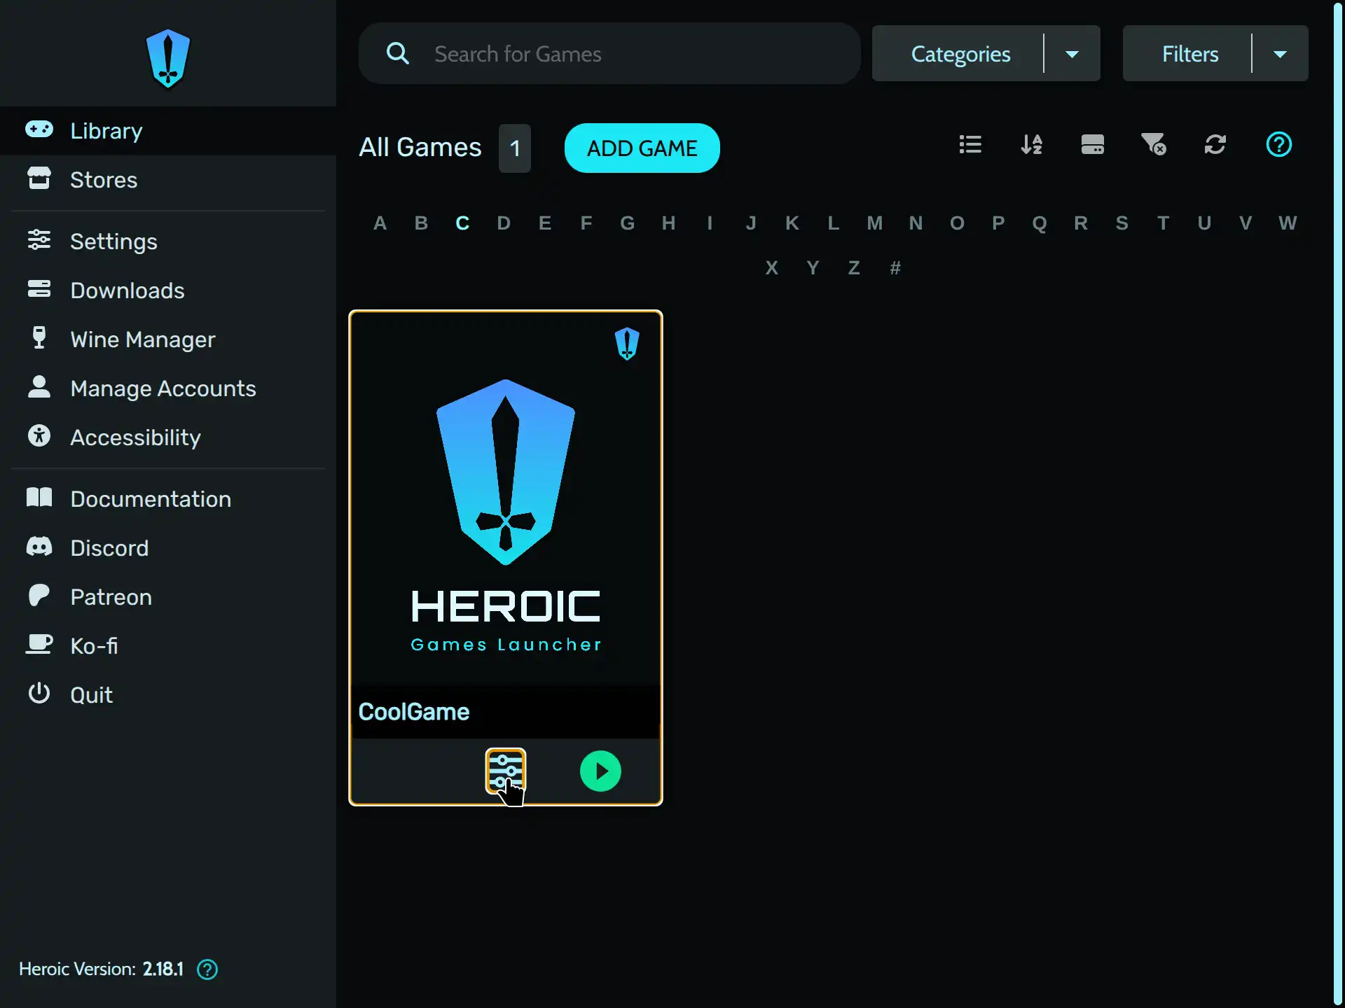
Task: Go to Manage Accounts
Action: coord(163,388)
